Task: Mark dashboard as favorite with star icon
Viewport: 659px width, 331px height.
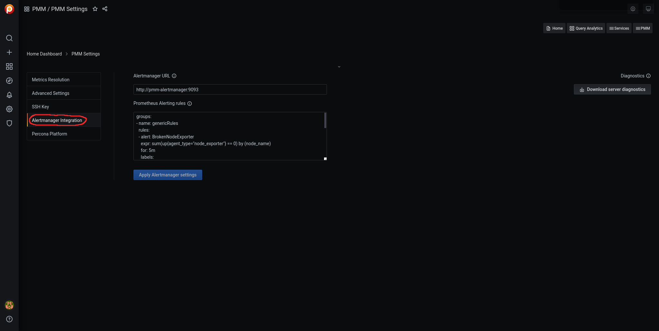Action: (x=95, y=9)
